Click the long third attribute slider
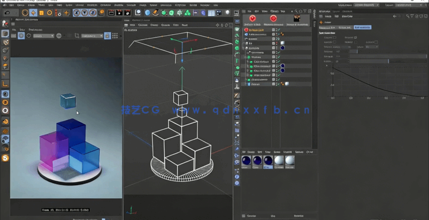Viewport: 429px width, 220px height. click(388, 61)
